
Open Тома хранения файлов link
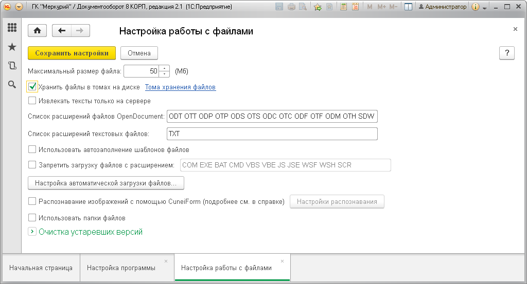point(180,87)
